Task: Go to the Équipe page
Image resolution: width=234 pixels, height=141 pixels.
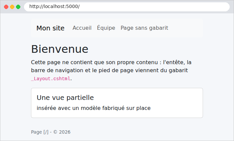Action: pos(106,28)
